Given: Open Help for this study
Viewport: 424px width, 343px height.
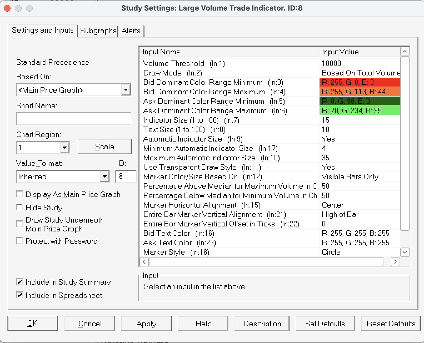Looking at the screenshot, I should click(203, 324).
